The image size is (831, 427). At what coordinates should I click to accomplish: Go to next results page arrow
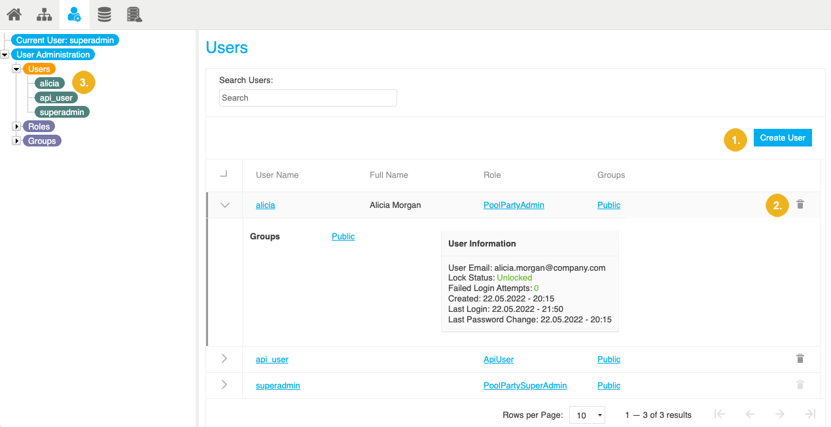779,414
